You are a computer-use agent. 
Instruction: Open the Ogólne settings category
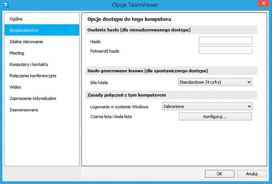[x=42, y=19]
